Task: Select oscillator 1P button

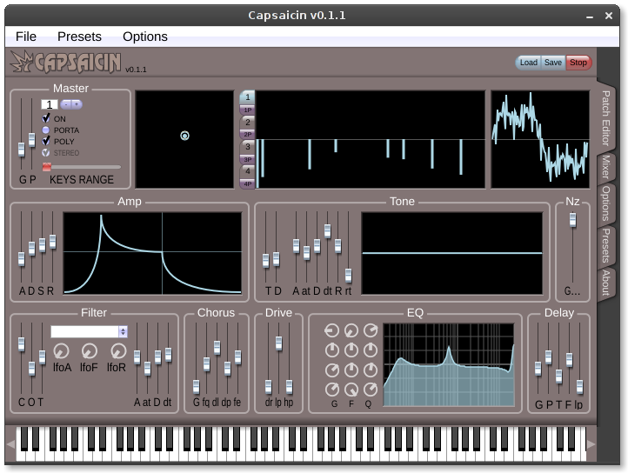Action: pos(248,110)
